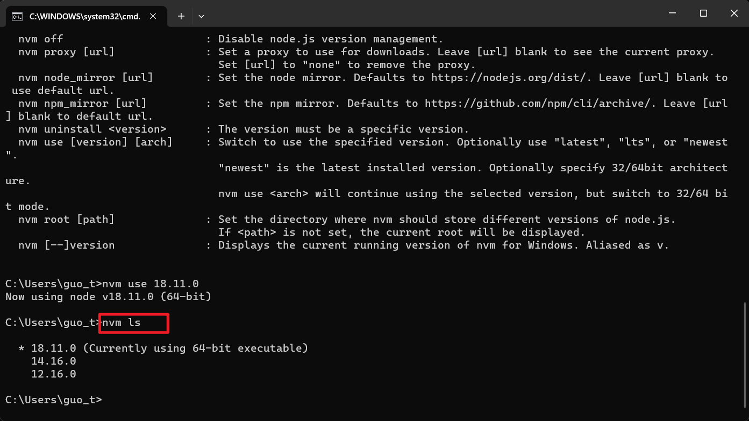The width and height of the screenshot is (749, 421).
Task: Select the C:\WINDOWS\system32\cmd tab
Action: pos(84,16)
